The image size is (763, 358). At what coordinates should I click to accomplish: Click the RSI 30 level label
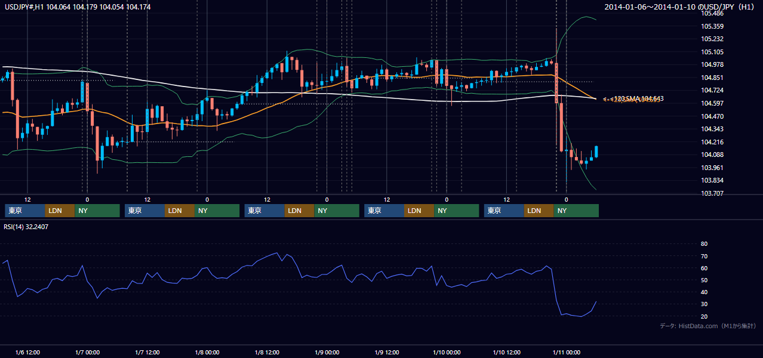[x=704, y=304]
